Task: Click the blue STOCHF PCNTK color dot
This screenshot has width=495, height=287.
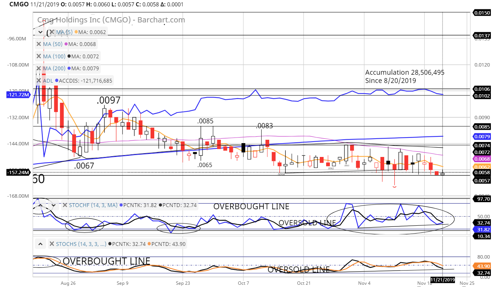Action: (x=121, y=205)
